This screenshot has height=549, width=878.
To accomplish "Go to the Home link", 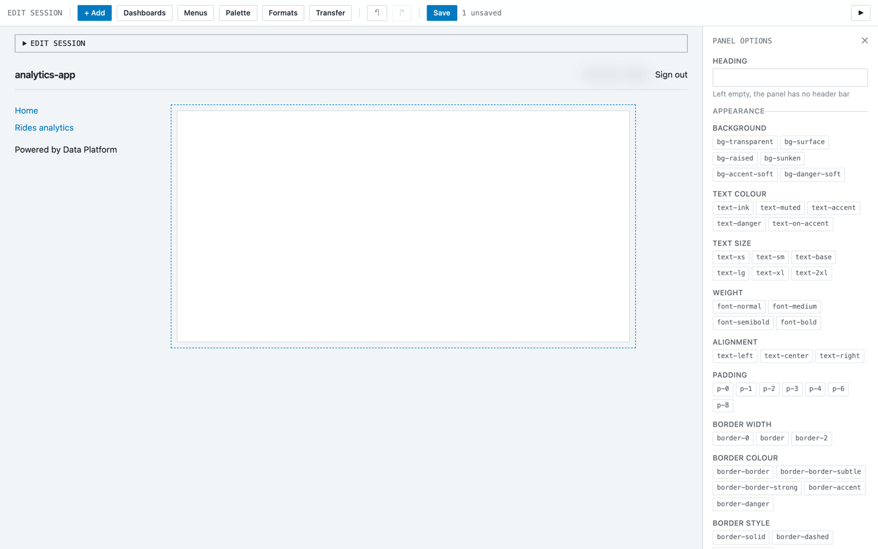I will pos(26,110).
